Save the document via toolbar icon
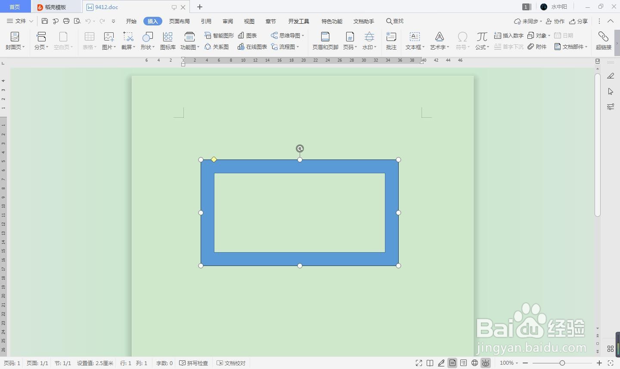 tap(45, 21)
